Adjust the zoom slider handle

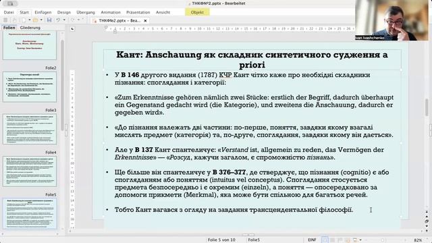click(x=383, y=240)
